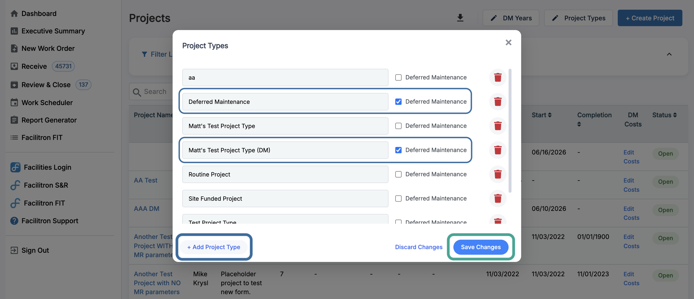Open Review & Close with 137 items

click(x=51, y=85)
